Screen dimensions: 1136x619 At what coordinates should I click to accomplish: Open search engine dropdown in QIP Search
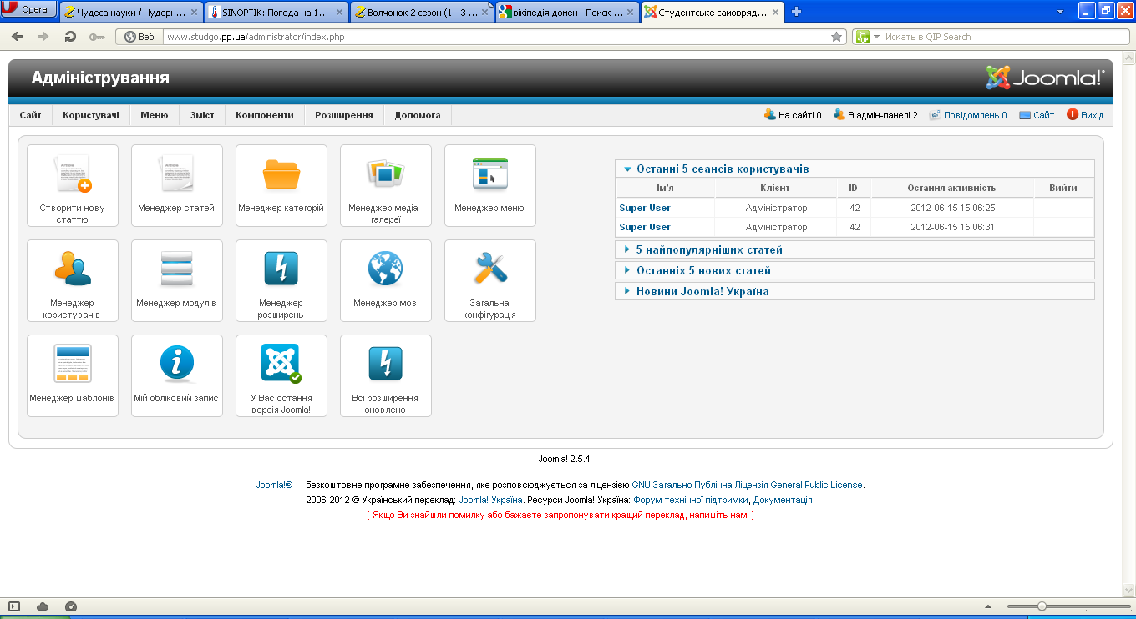coord(877,37)
